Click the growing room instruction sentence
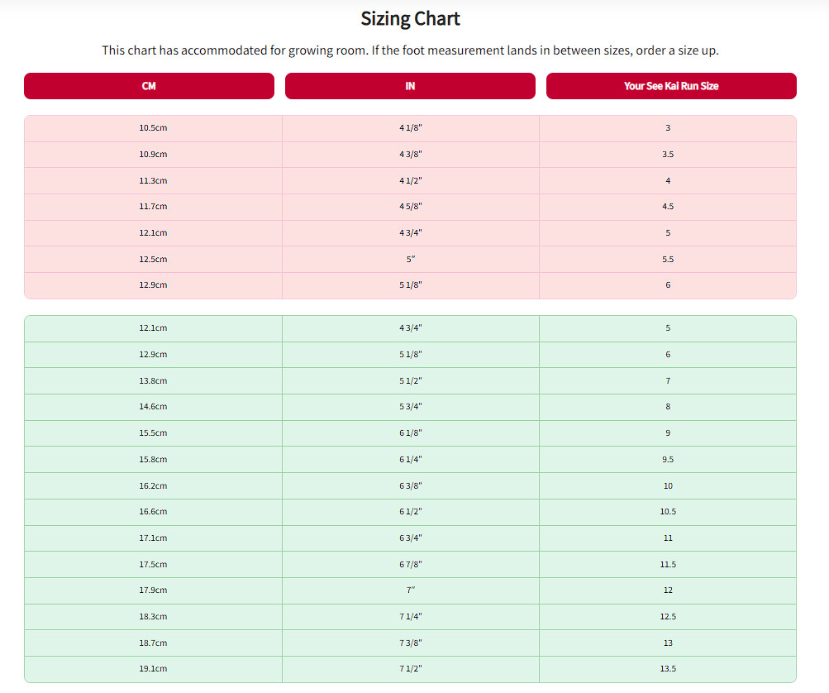Screen dimensions: 829x693 410,50
